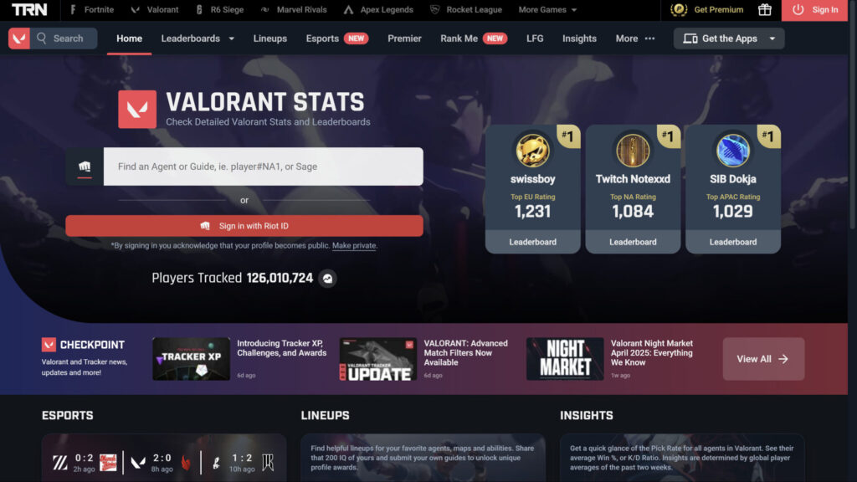Open Twitch Notexxd's Leaderboard button
857x482 pixels.
pos(633,242)
